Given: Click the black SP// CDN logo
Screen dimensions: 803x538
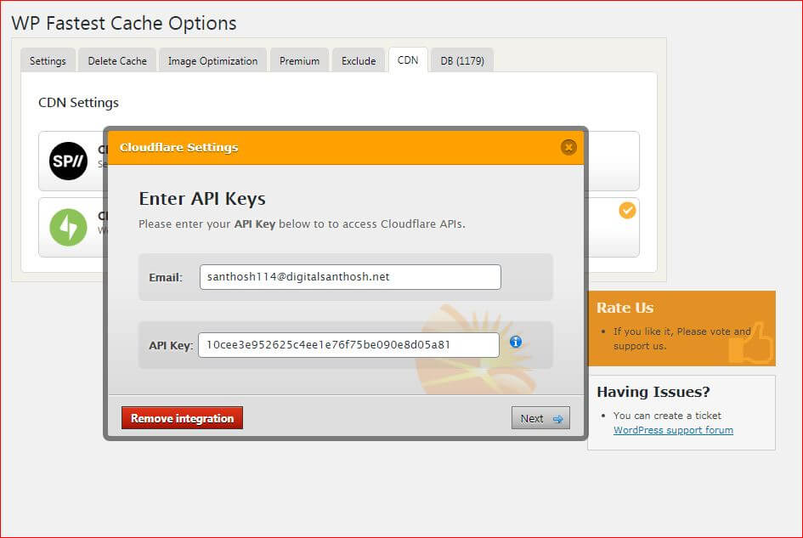Looking at the screenshot, I should tap(68, 161).
